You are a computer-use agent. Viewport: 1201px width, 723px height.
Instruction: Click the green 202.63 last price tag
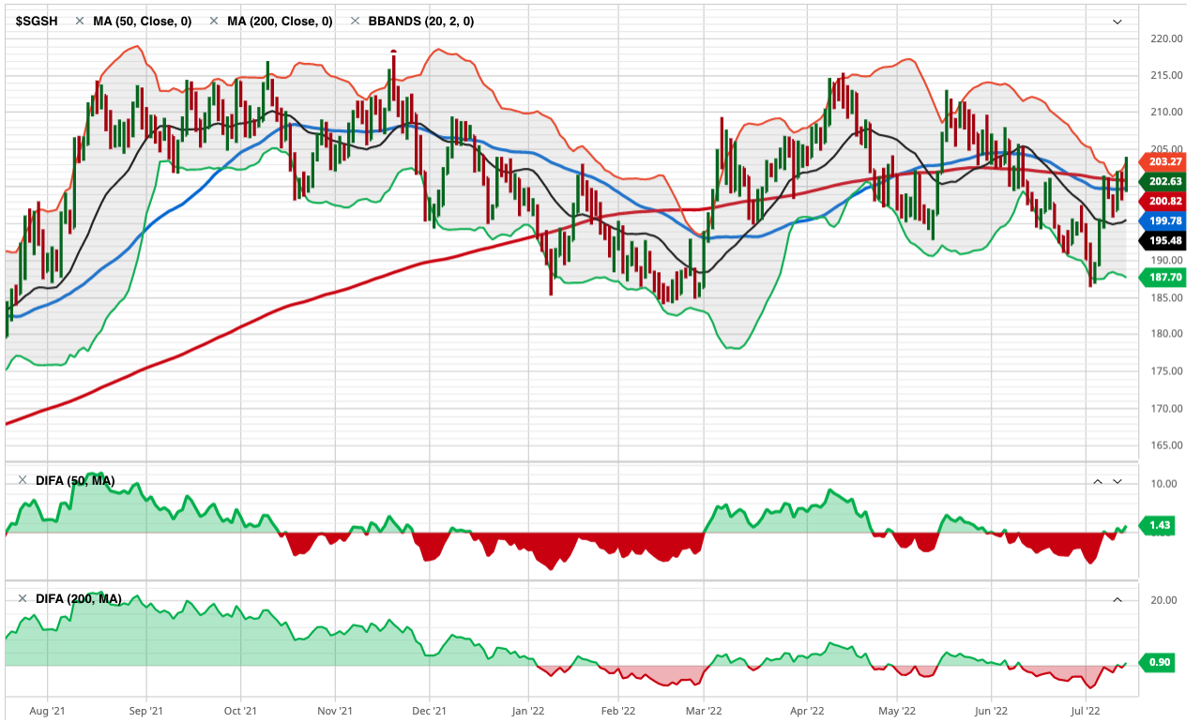(1162, 181)
